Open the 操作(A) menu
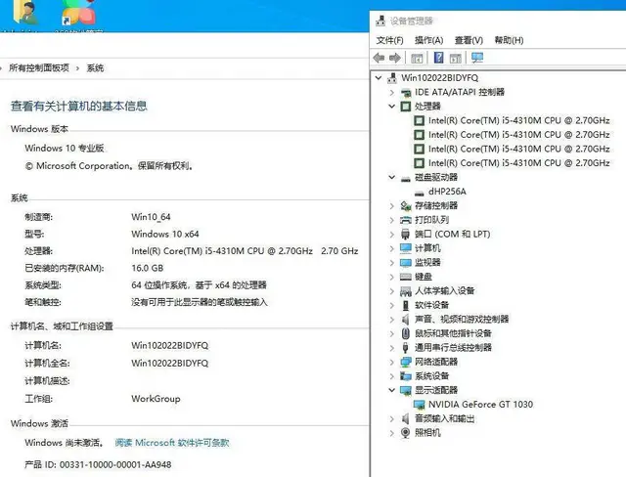 point(428,40)
